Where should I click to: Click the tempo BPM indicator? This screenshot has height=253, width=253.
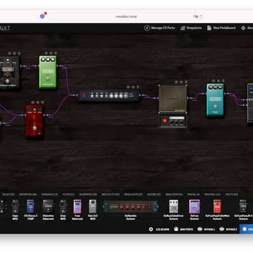tap(159, 229)
